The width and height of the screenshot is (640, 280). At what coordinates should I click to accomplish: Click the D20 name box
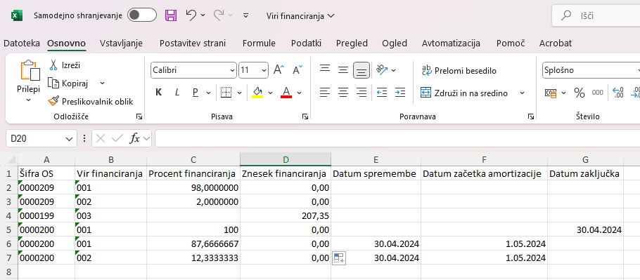41,138
